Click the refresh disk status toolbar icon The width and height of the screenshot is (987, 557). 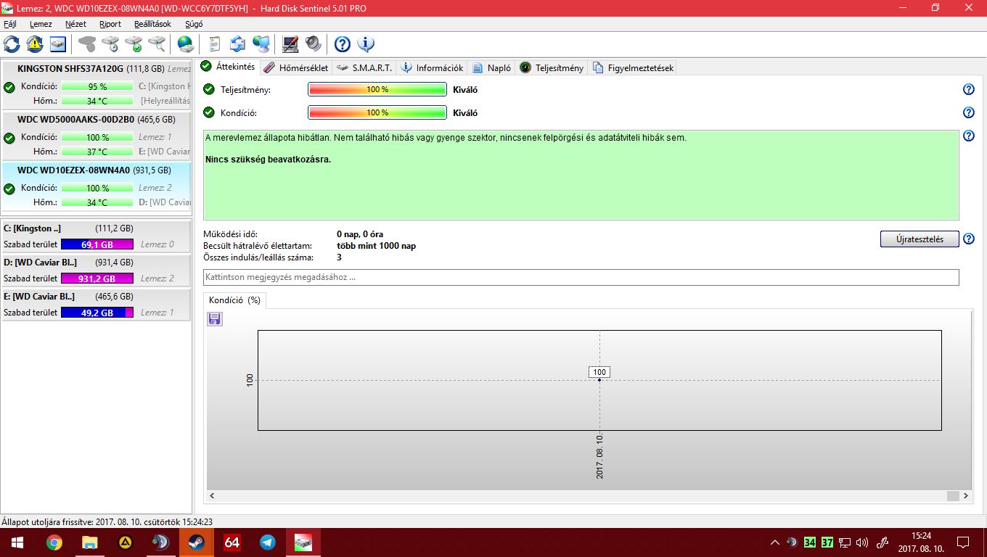[x=12, y=44]
